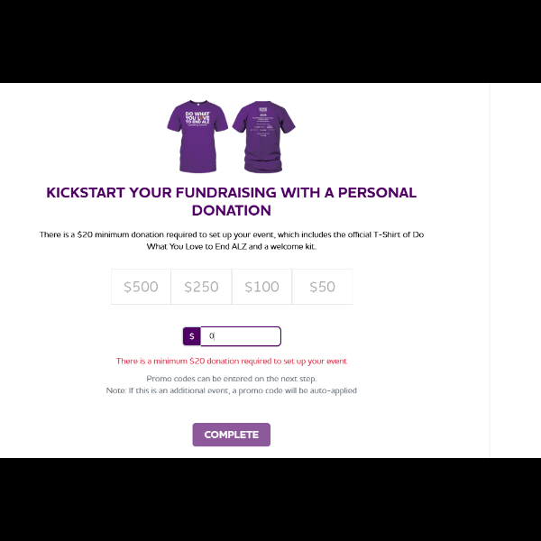Viewport: 541px width, 541px height.
Task: Pick the $100 donation amount
Action: [261, 287]
